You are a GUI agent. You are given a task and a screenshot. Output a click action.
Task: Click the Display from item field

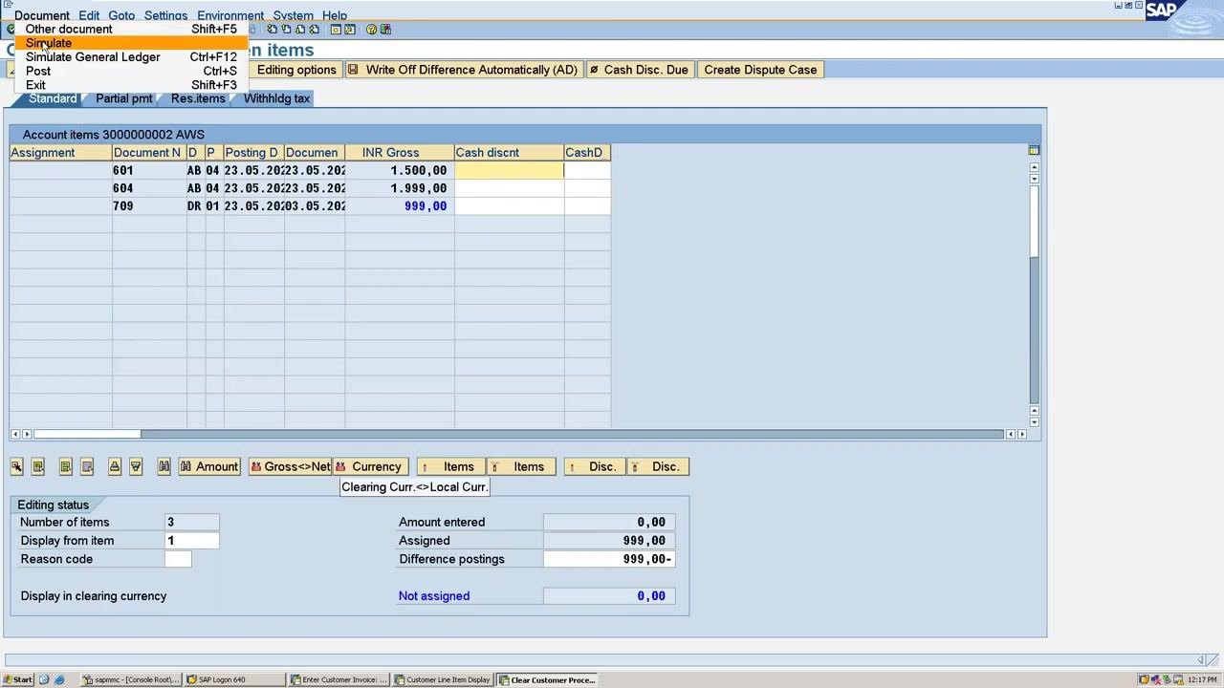tap(192, 541)
